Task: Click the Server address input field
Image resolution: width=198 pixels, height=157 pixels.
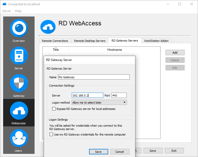Action: [x=87, y=95]
